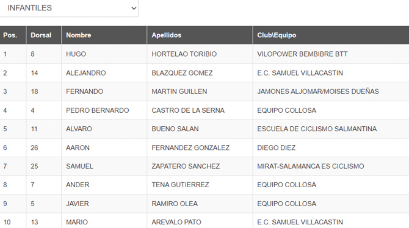Image resolution: width=409 pixels, height=228 pixels.
Task: Select the HUGO HORTELAO TORIBIO row
Action: (x=204, y=54)
